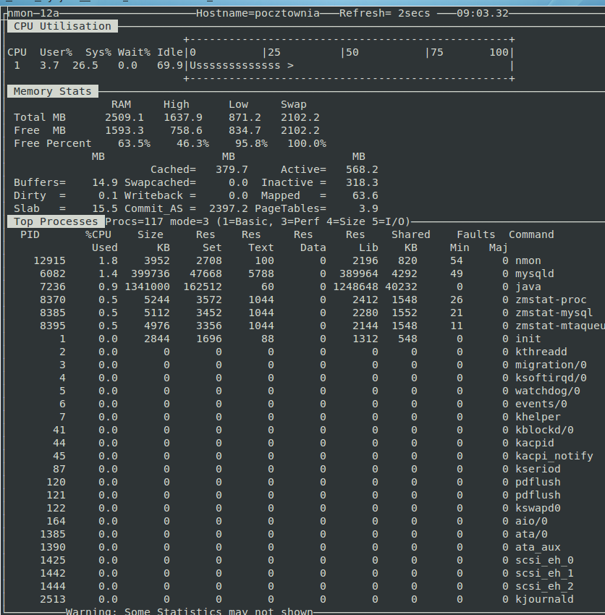Click the Memory Stats section header
This screenshot has height=615, width=605.
click(x=53, y=91)
